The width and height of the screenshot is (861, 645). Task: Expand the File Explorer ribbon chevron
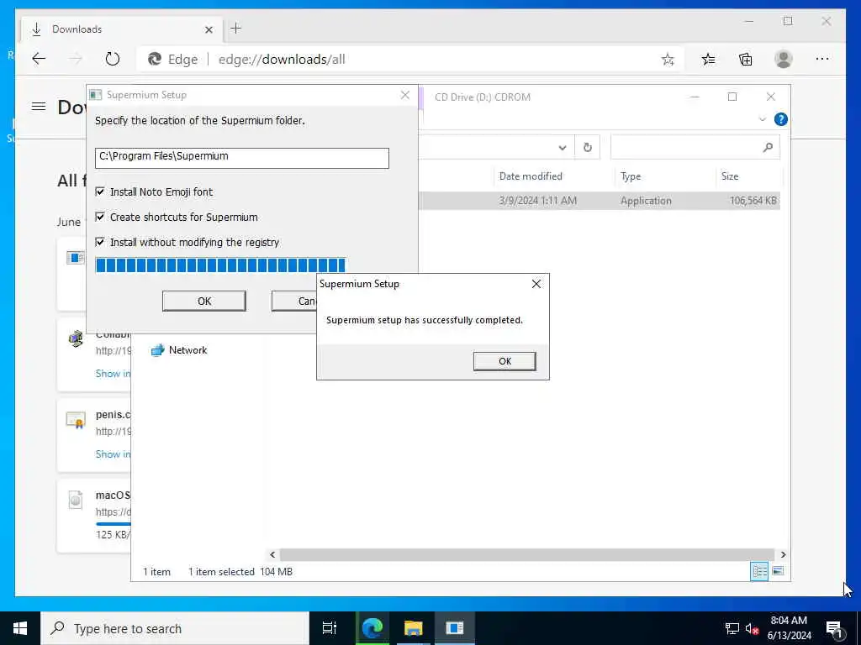(762, 119)
